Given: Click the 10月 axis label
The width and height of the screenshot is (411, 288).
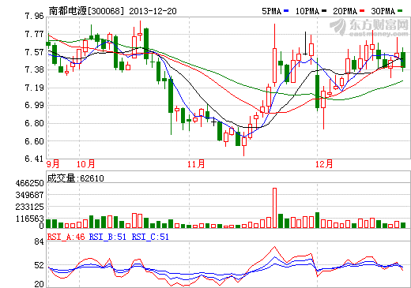Looking at the screenshot, I should click(85, 164).
